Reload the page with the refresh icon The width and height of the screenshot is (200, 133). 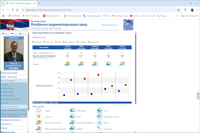[16, 10]
